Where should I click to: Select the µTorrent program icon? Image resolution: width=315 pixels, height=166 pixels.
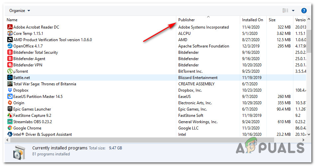[x=10, y=71]
